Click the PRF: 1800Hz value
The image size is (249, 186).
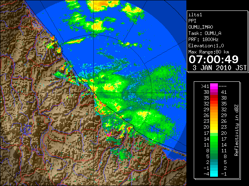[203, 40]
